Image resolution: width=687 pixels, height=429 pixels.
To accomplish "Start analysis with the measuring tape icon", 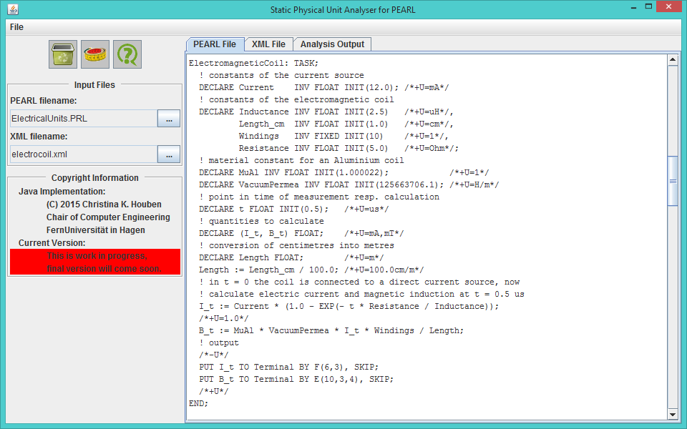I will pos(94,54).
